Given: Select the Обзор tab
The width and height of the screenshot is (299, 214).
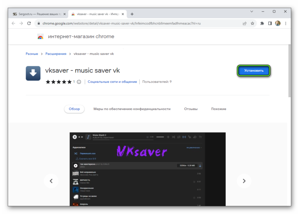Looking at the screenshot, I should (74, 109).
